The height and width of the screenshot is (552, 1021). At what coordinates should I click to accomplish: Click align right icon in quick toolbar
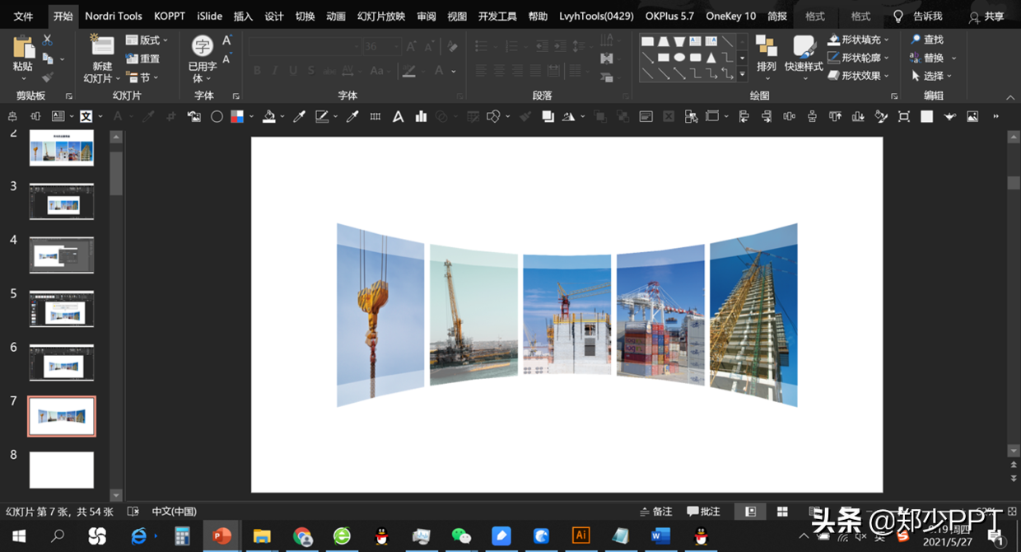pyautogui.click(x=767, y=117)
